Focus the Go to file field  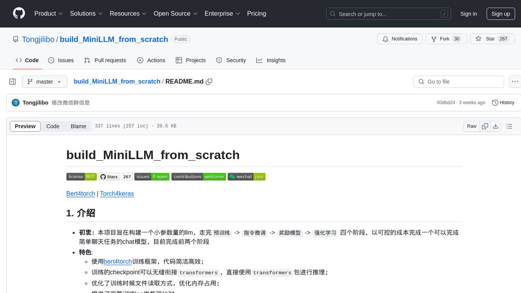(x=459, y=82)
